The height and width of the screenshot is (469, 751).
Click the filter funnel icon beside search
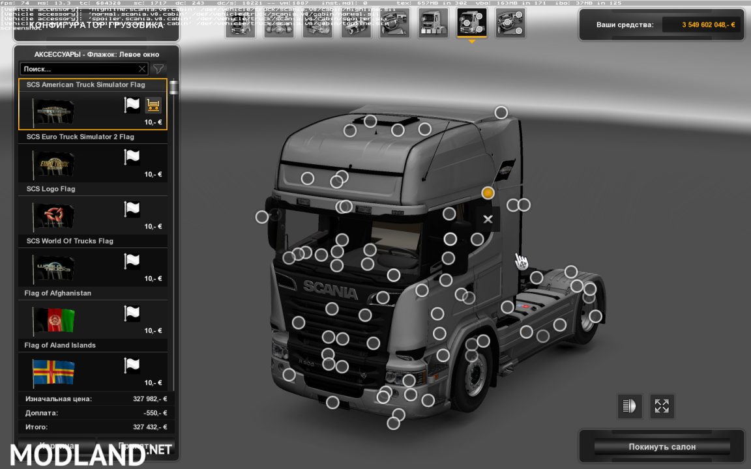[x=158, y=69]
